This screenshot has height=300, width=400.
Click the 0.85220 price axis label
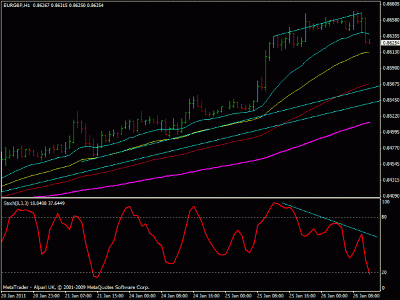coord(391,116)
